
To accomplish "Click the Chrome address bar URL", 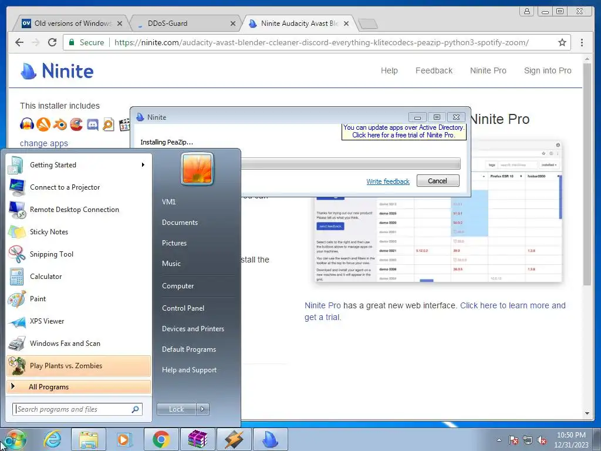I will (x=321, y=42).
